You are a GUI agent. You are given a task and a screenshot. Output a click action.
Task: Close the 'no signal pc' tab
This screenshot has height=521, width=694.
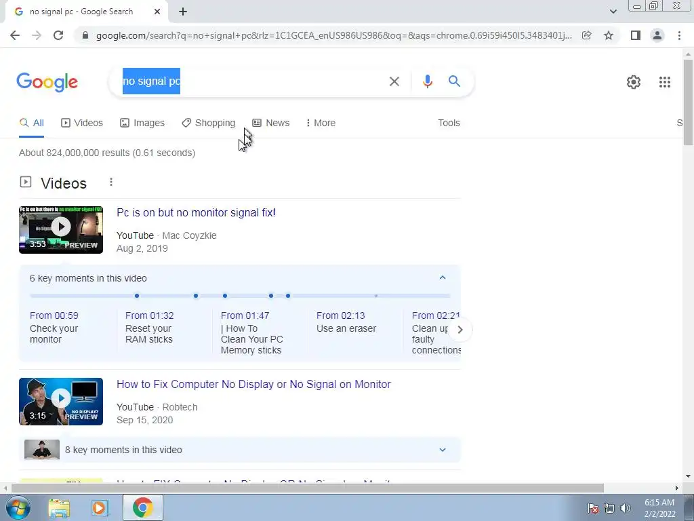(x=157, y=12)
